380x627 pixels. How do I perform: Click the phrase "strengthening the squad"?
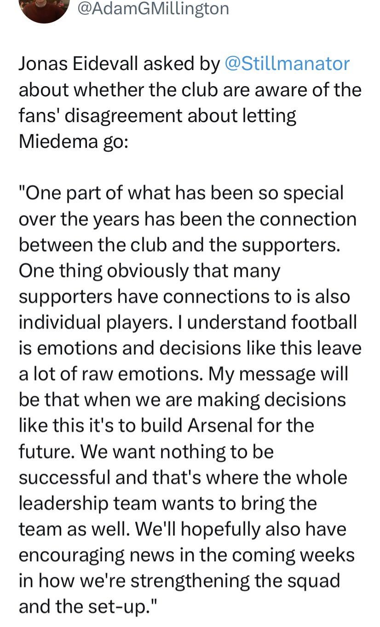pos(236,581)
